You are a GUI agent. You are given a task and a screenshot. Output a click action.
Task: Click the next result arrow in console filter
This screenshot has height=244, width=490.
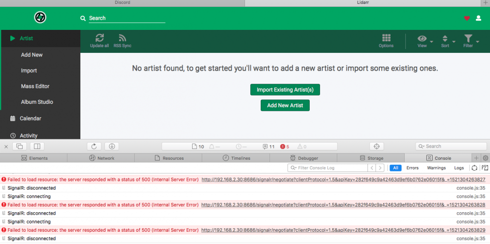(380, 168)
